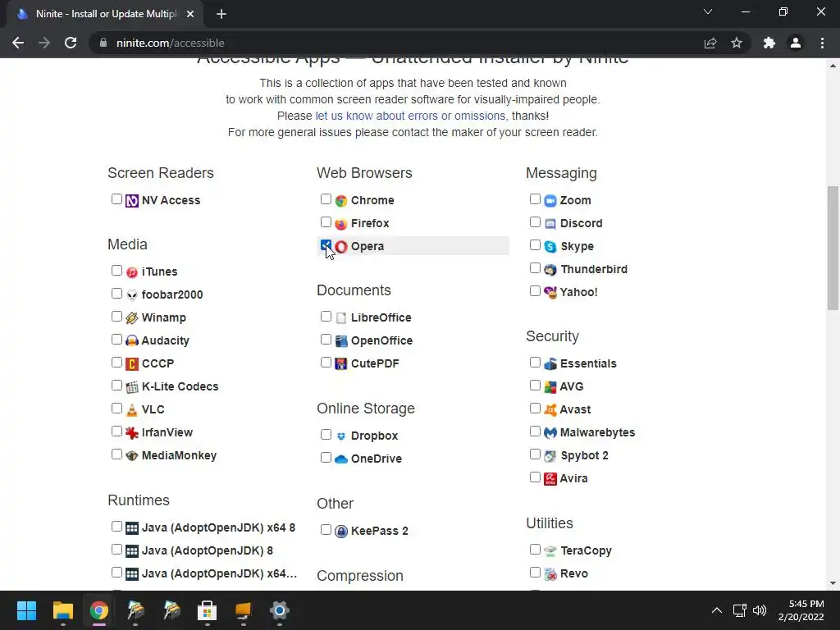Open the clock and date panel
840x630 pixels.
[x=801, y=610]
